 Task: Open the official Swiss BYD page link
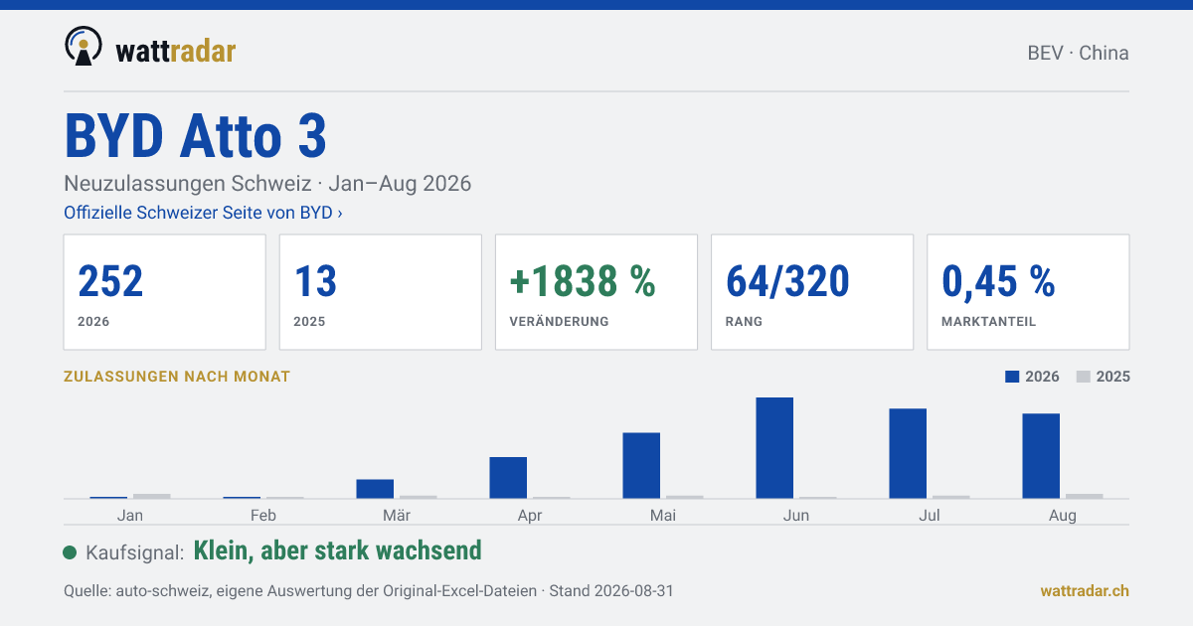(203, 213)
